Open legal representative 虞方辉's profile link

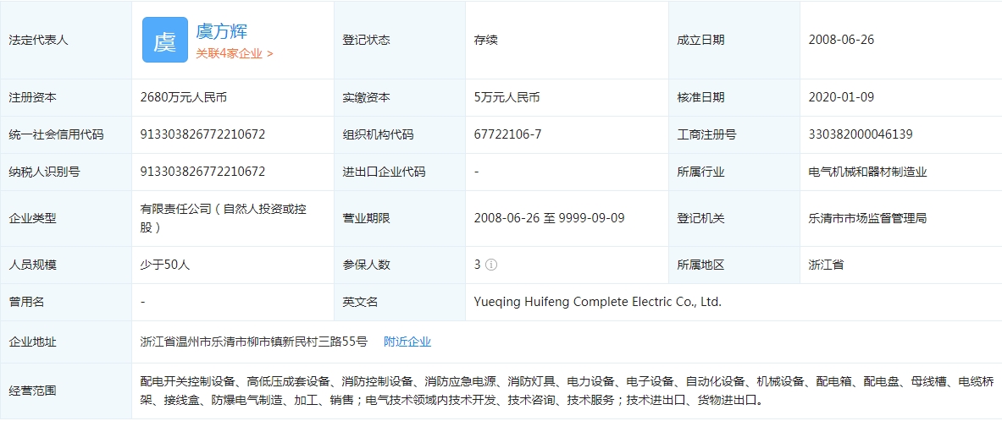(x=222, y=32)
